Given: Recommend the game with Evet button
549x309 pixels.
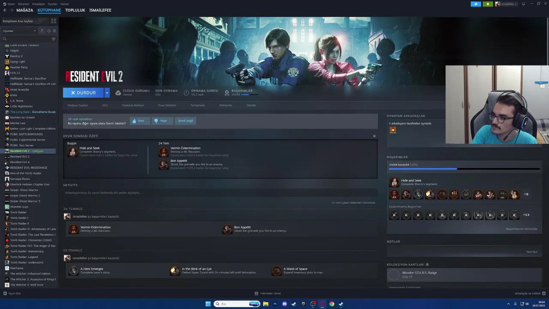Looking at the screenshot, I should (140, 121).
